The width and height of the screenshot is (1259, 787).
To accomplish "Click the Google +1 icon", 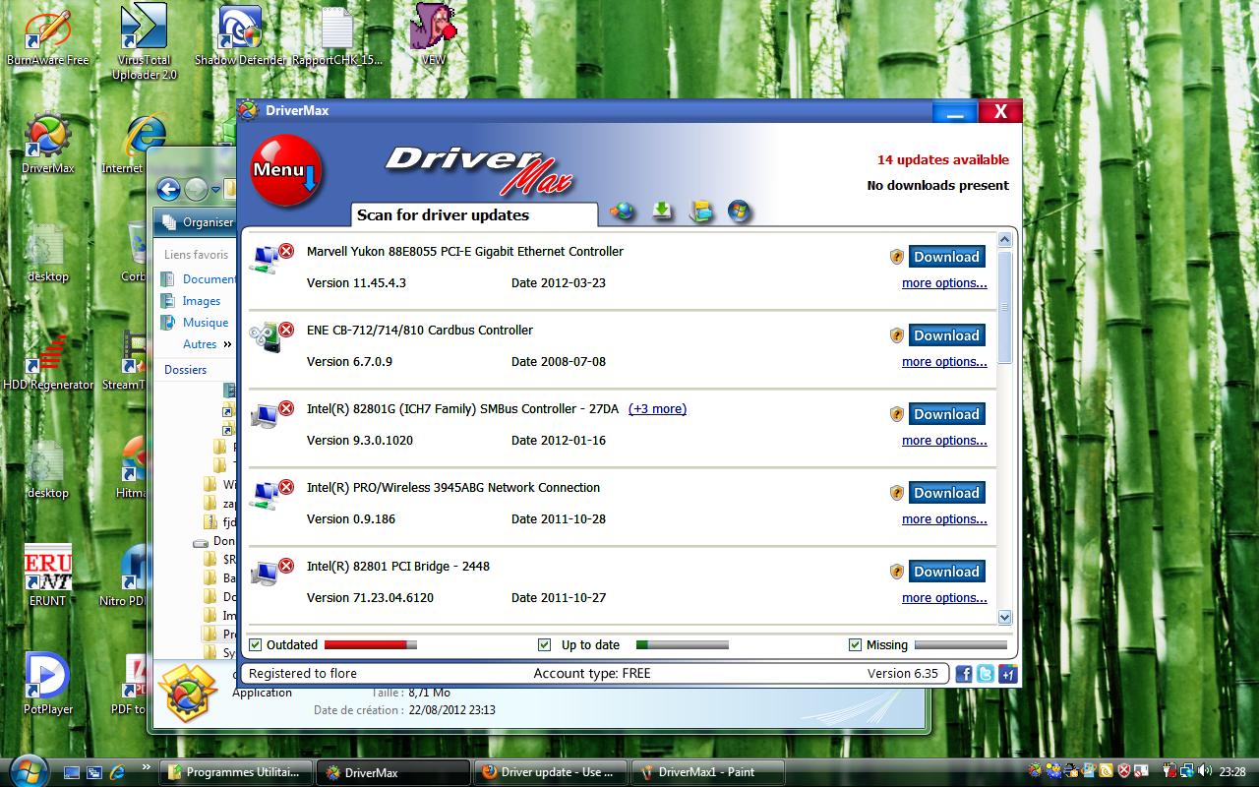I will click(1007, 674).
